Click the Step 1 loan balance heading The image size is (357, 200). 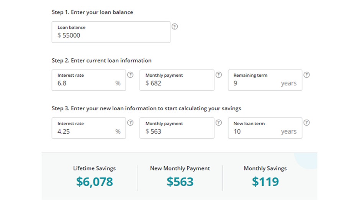coord(92,12)
